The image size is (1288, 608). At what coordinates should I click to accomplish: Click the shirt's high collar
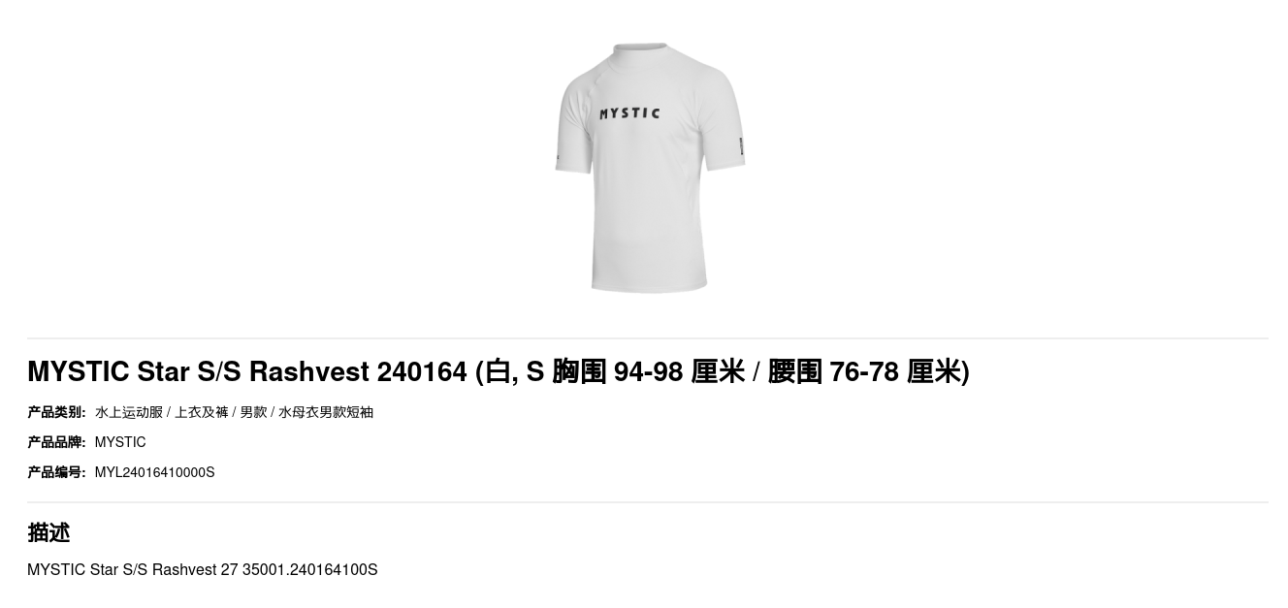[x=641, y=48]
